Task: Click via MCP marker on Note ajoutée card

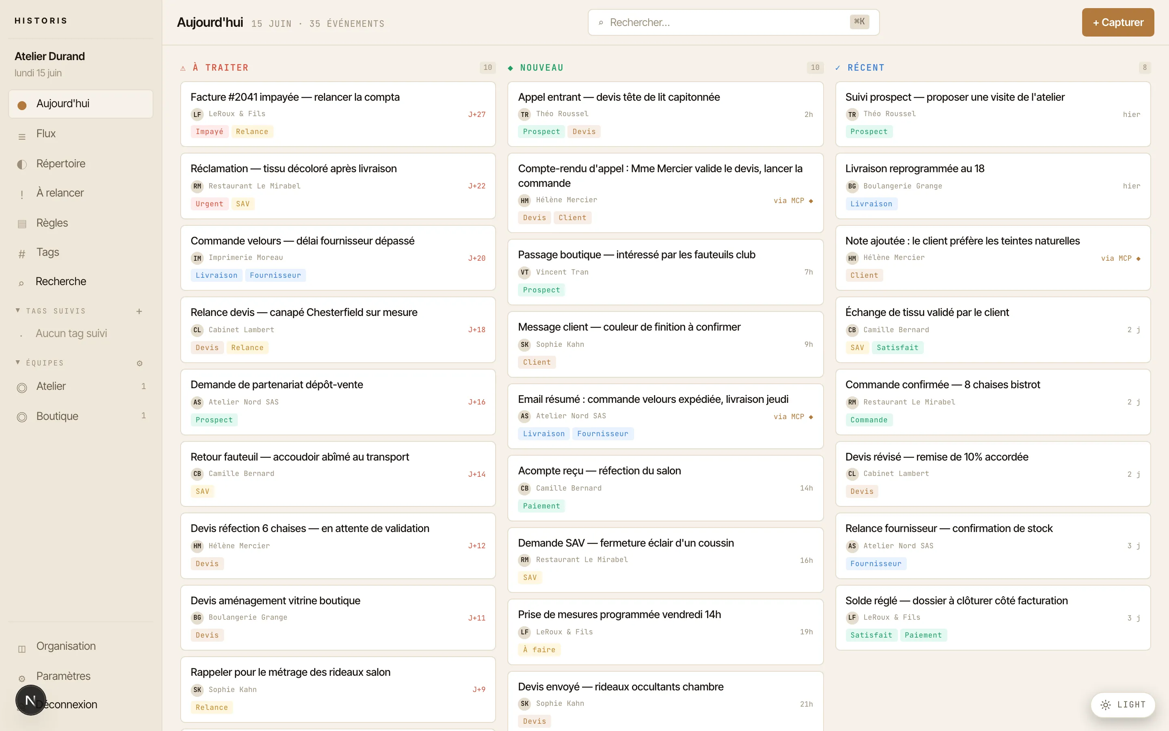Action: pos(1121,259)
